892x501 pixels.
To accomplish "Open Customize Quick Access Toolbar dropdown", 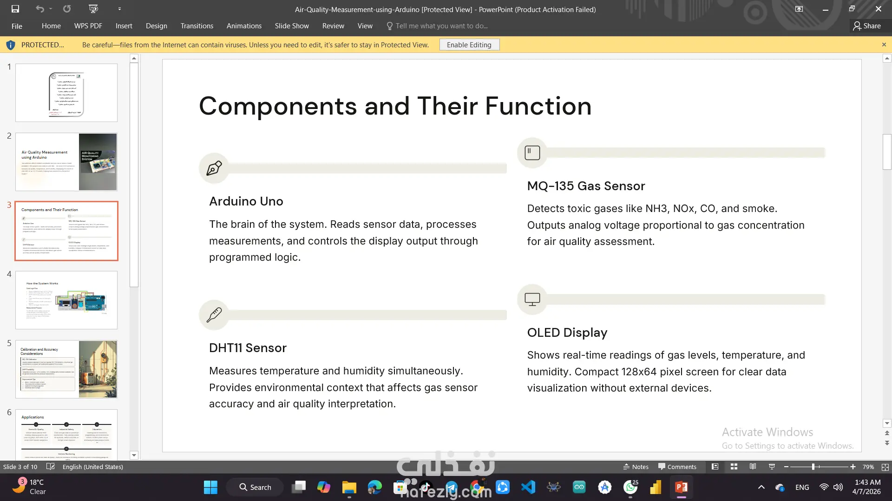I will coord(119,9).
